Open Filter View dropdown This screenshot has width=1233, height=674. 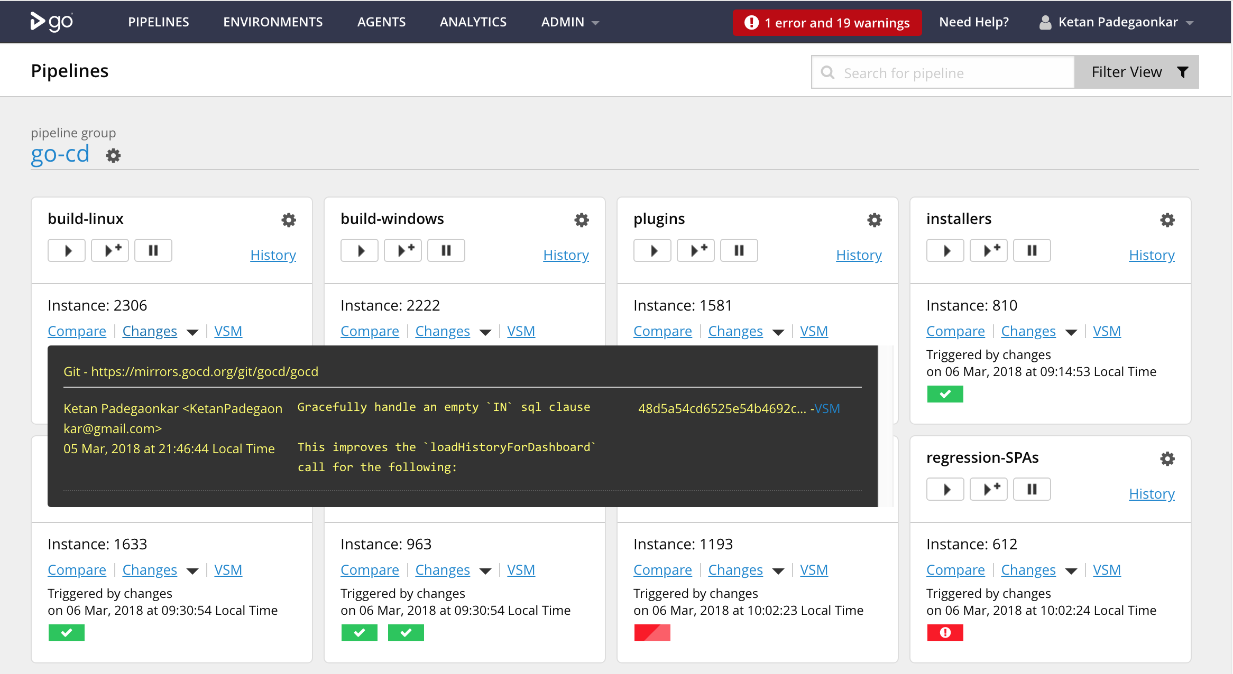coord(1137,72)
